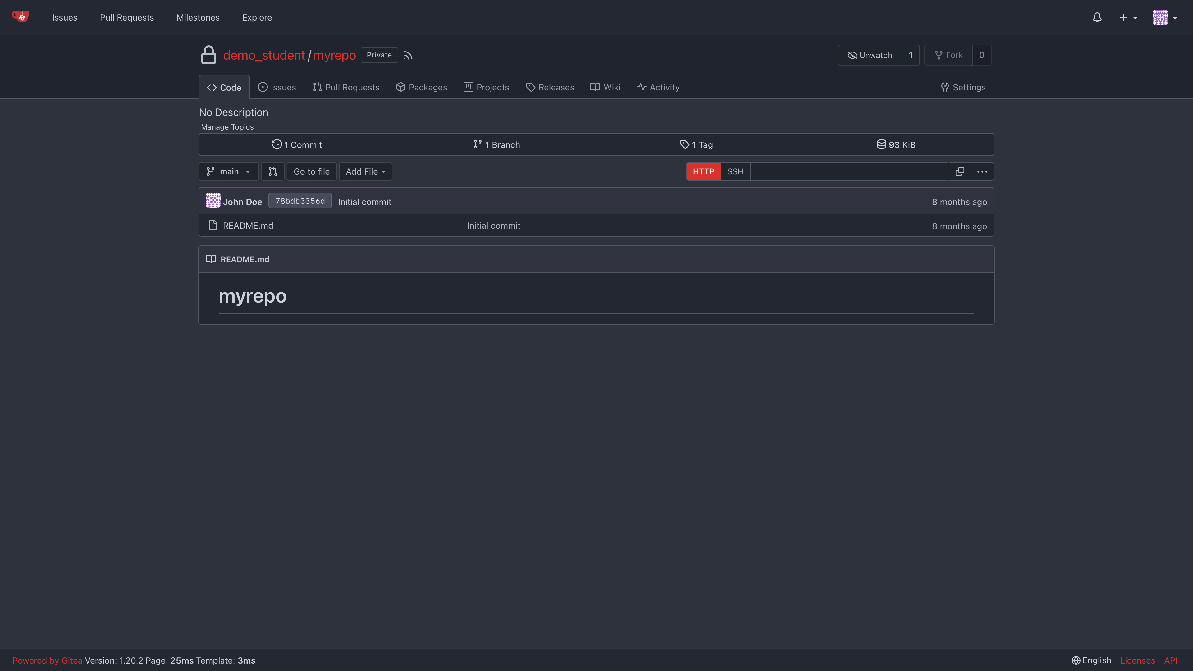The image size is (1193, 671).
Task: Expand the main branch dropdown
Action: coord(228,171)
